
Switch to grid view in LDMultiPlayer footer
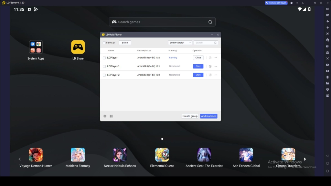pos(111,116)
